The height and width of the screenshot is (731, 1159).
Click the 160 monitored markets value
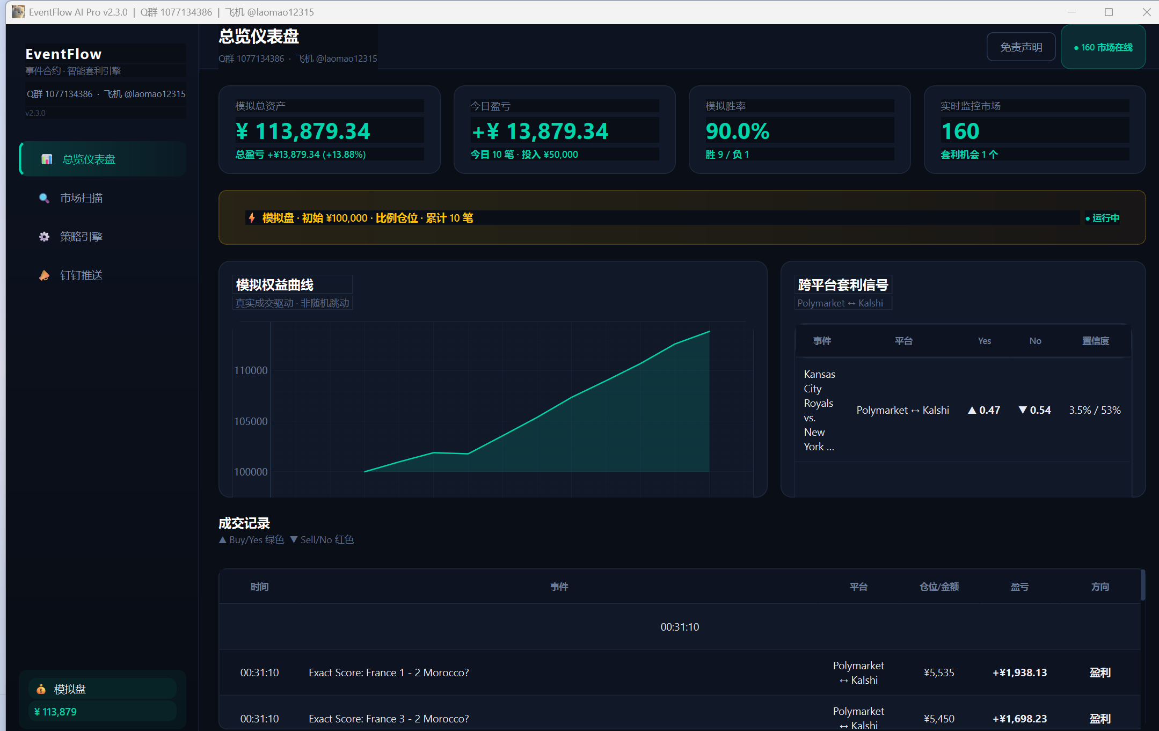click(960, 131)
